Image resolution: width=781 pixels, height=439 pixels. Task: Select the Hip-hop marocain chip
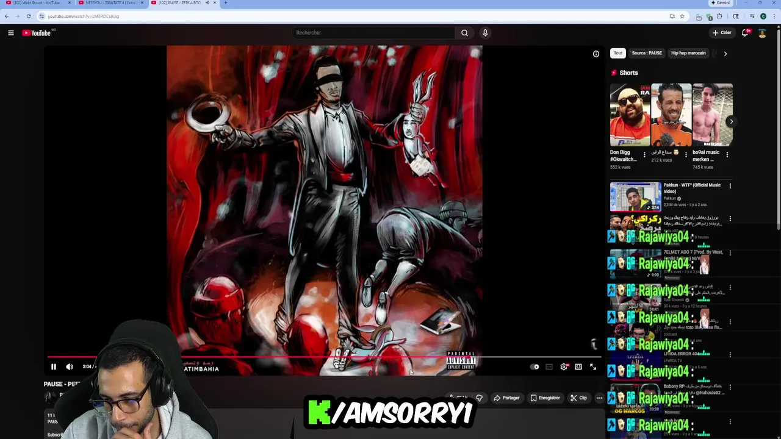[688, 53]
